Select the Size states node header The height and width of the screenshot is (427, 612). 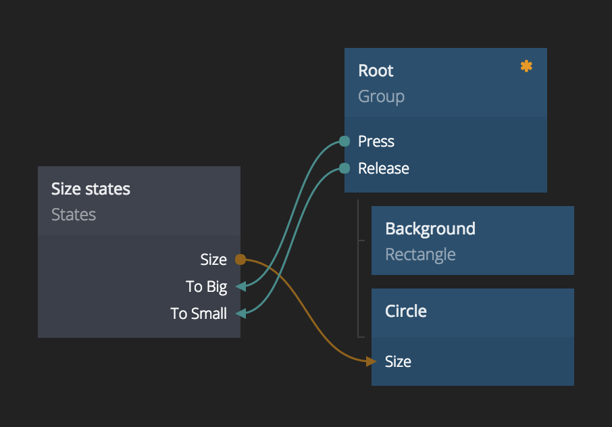[91, 189]
